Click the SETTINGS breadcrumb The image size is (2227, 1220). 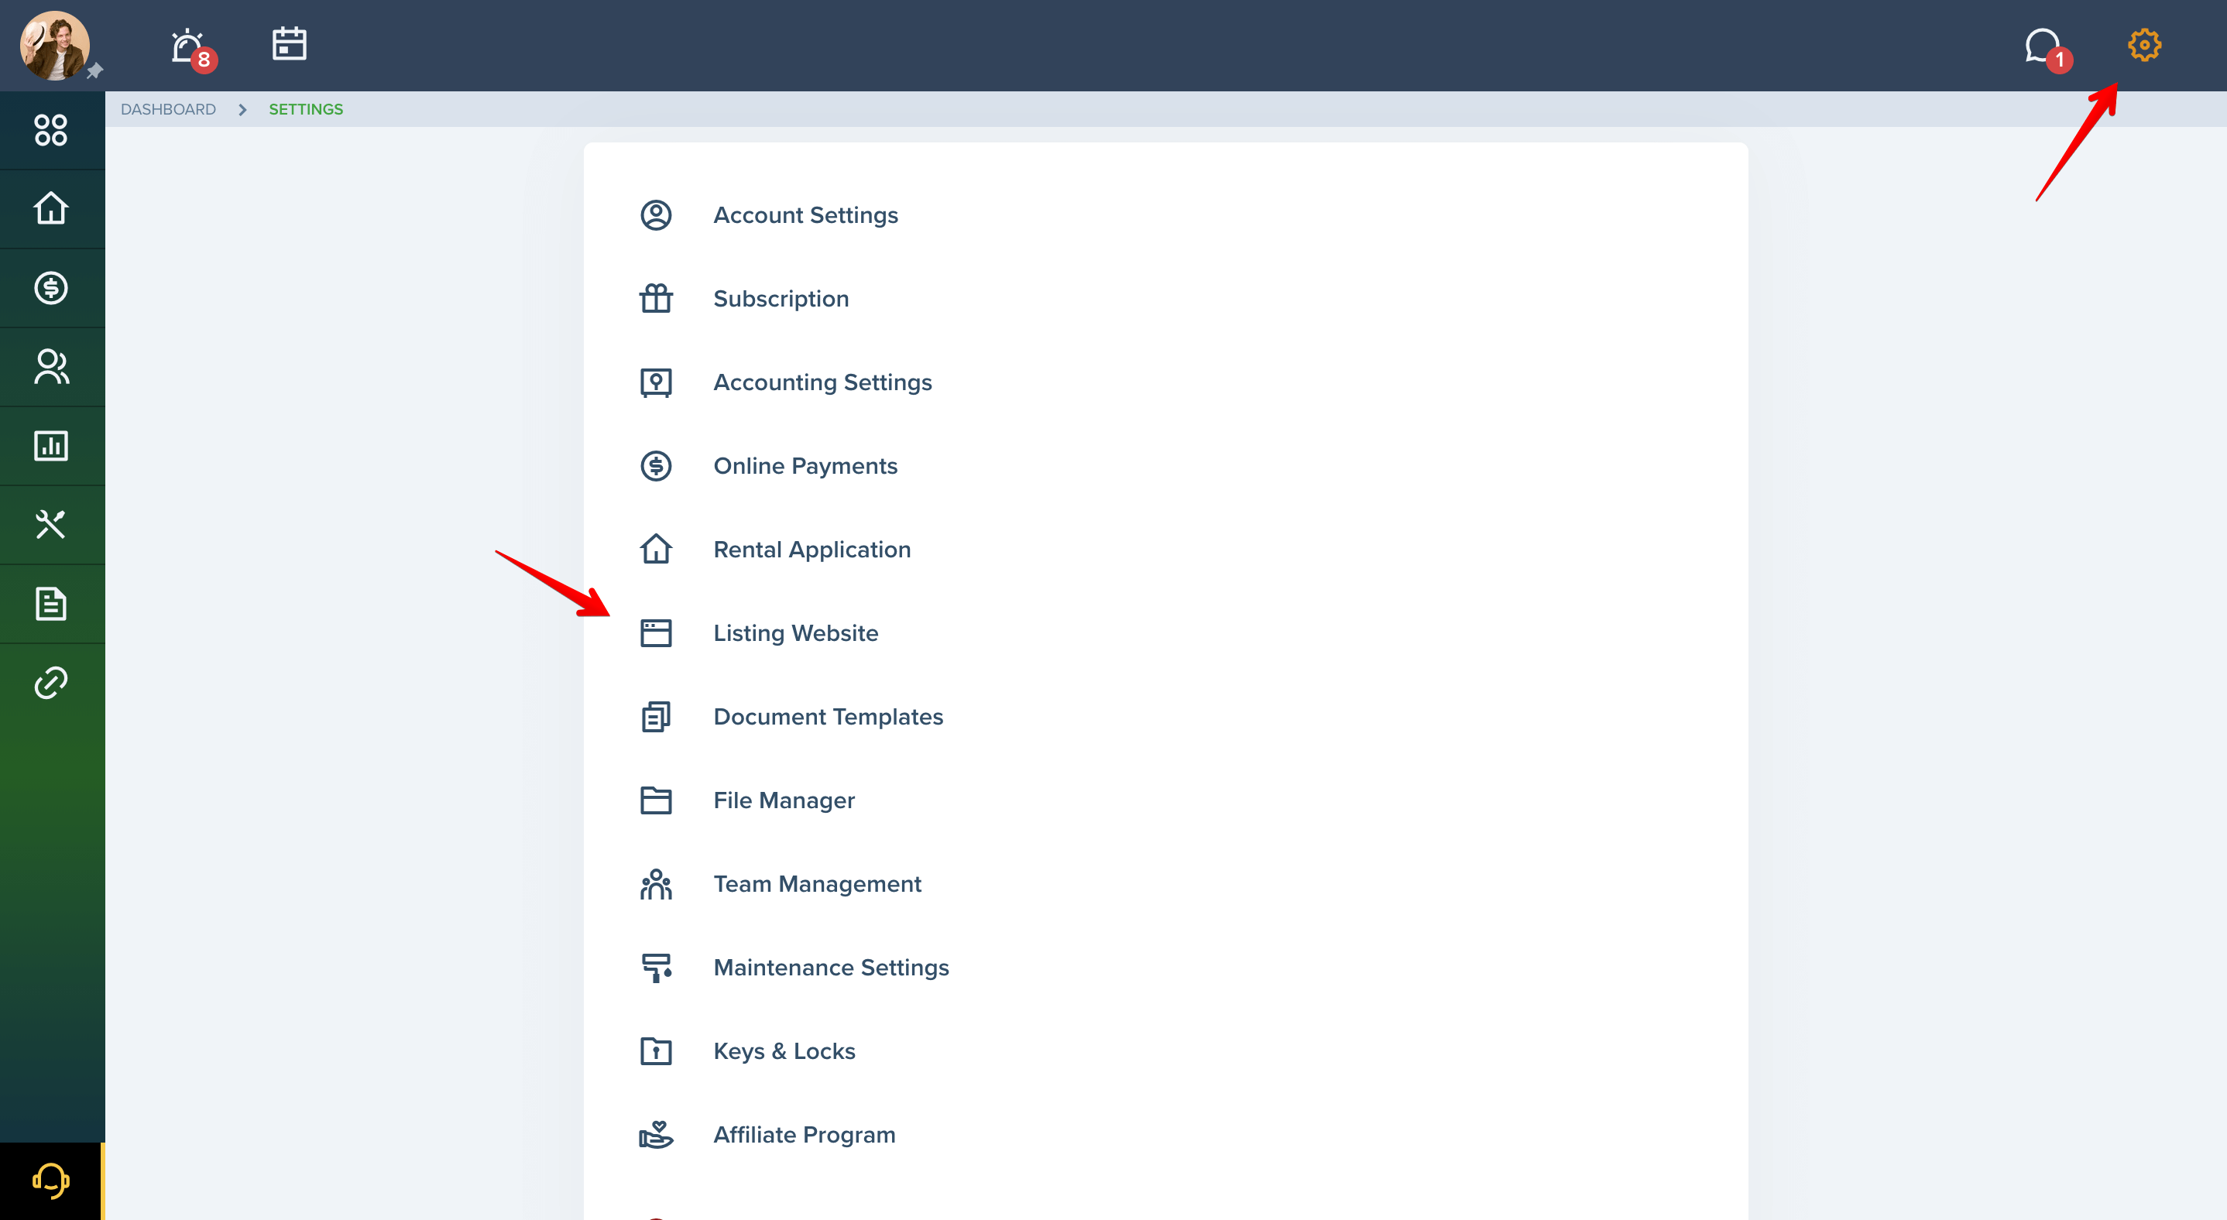coord(306,110)
